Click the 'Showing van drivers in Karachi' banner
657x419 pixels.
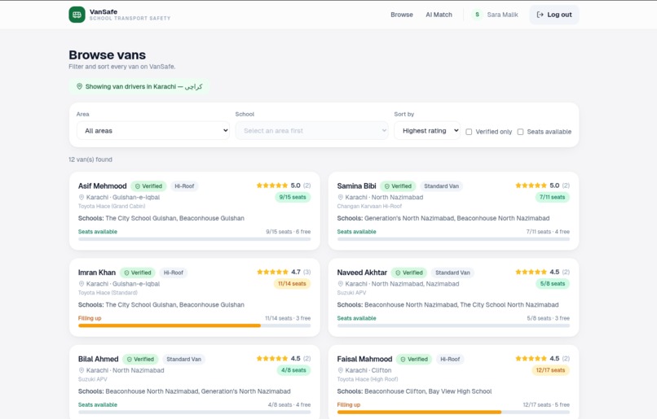click(139, 86)
